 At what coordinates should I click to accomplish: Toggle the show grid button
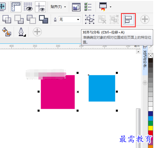point(28,7)
